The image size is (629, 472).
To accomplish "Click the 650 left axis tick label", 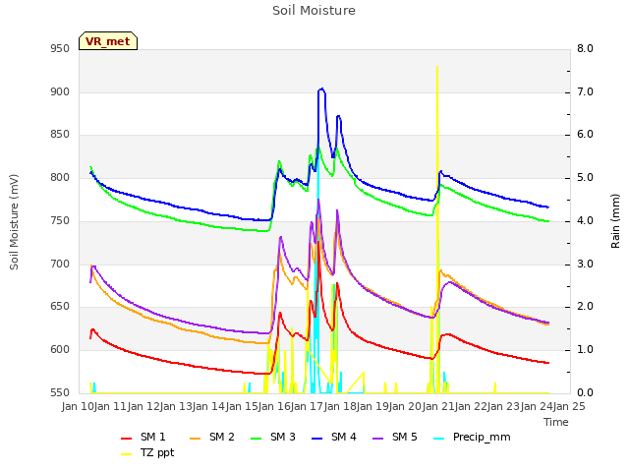I will coord(60,307).
